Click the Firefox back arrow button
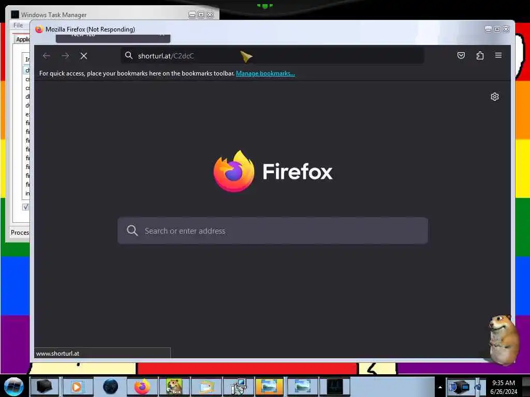The width and height of the screenshot is (530, 397). click(x=47, y=56)
